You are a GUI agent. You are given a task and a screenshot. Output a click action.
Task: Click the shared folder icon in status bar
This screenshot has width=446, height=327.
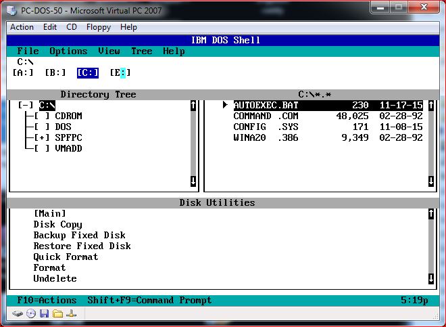pyautogui.click(x=57, y=313)
